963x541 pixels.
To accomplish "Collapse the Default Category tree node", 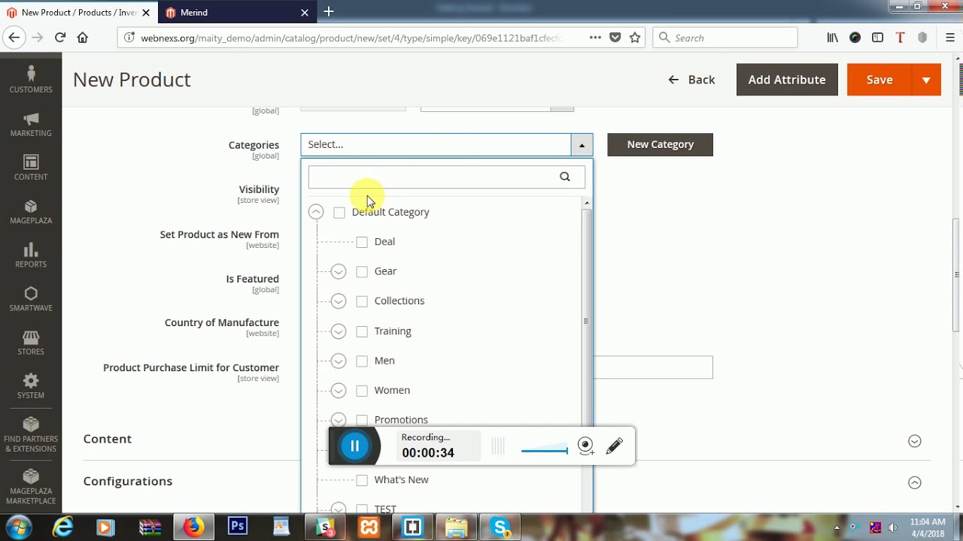I will 316,213.
